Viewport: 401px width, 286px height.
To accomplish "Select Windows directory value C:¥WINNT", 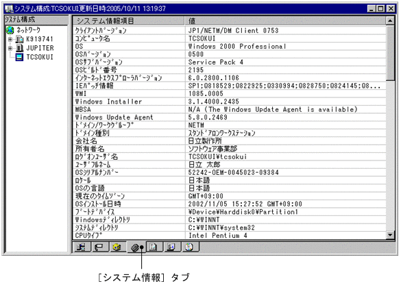I will (204, 220).
